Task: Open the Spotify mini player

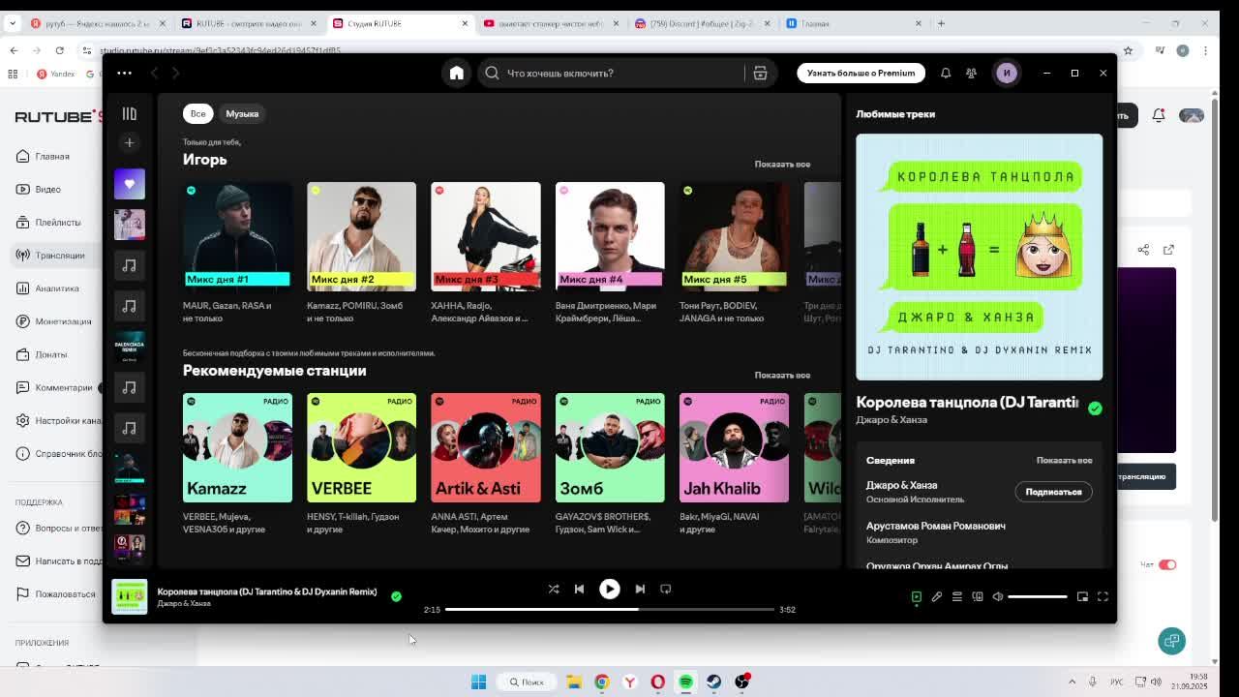Action: pos(1082,596)
